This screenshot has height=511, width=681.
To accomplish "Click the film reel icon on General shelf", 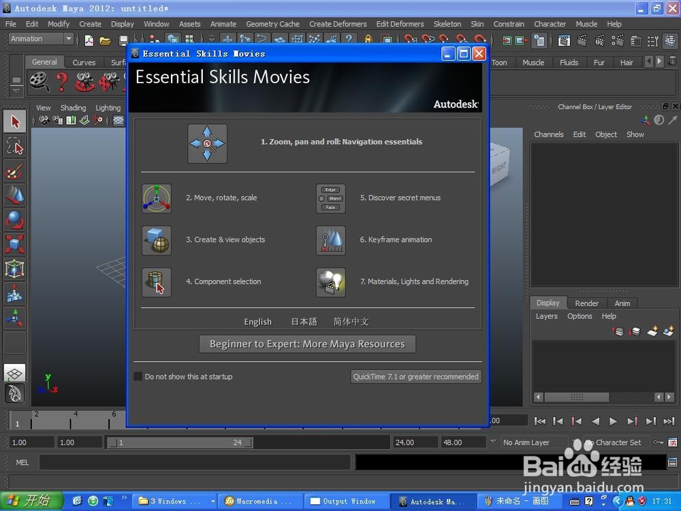I will [39, 82].
